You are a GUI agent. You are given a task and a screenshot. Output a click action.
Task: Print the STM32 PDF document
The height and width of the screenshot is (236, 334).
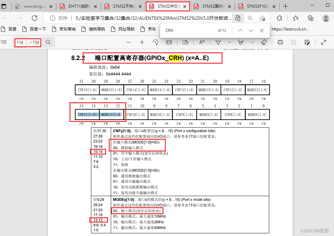280,42
